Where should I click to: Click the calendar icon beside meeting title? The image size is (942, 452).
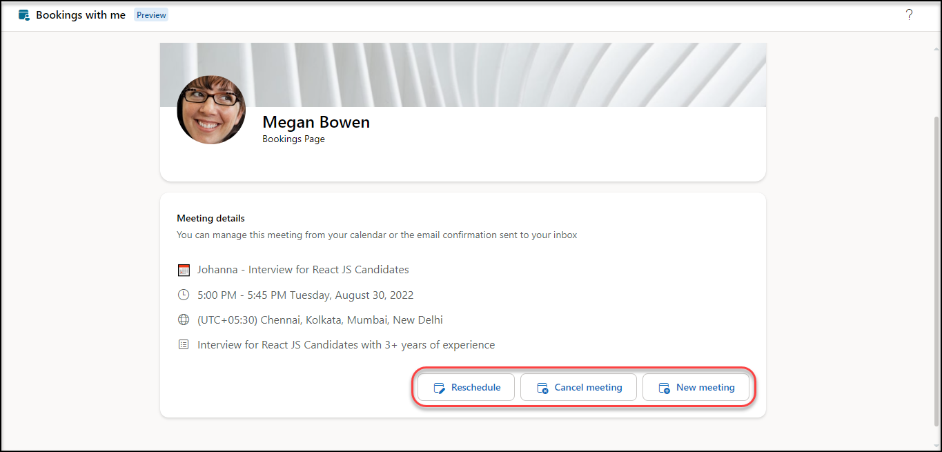tap(184, 270)
